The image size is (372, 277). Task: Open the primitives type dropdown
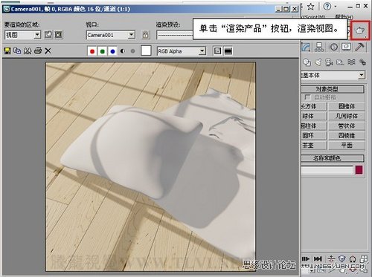tap(333, 75)
